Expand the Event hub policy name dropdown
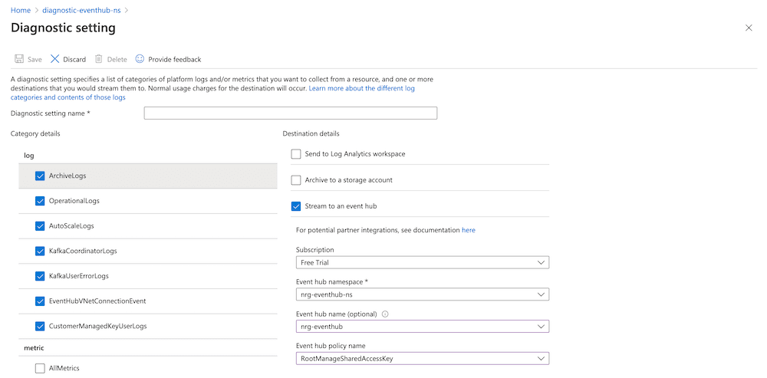This screenshot has height=378, width=767. pos(422,358)
